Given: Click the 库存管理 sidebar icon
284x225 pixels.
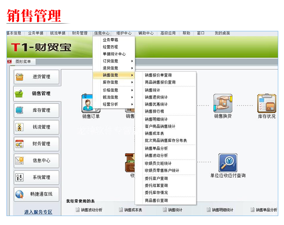Looking at the screenshot, I should tap(19, 110).
